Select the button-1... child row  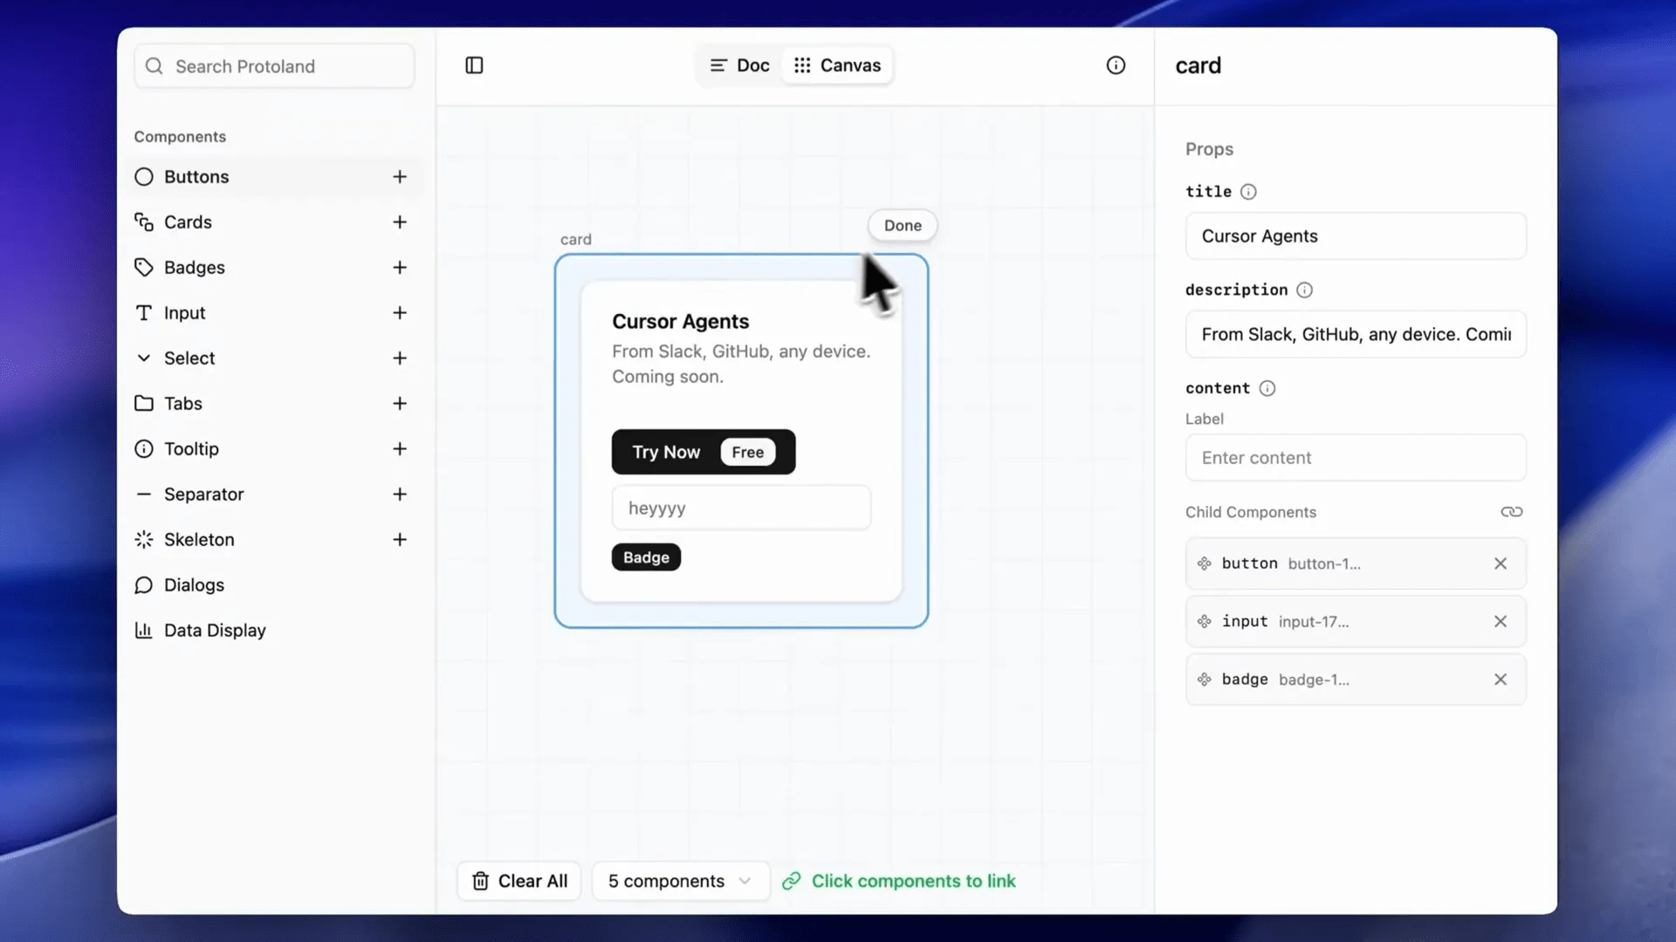[1356, 563]
